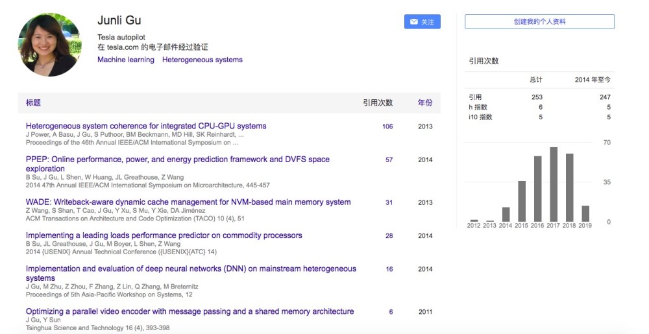This screenshot has width=649, height=334.
Task: Click authors line 'J Gu, Y Sun'
Action: coord(43,320)
